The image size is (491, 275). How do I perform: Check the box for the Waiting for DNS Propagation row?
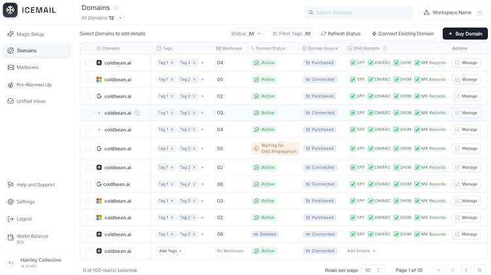click(88, 149)
